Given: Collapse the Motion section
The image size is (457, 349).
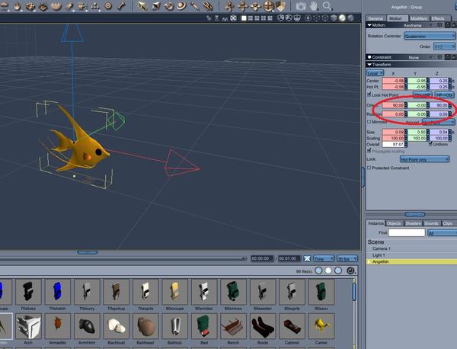Looking at the screenshot, I should pos(369,25).
